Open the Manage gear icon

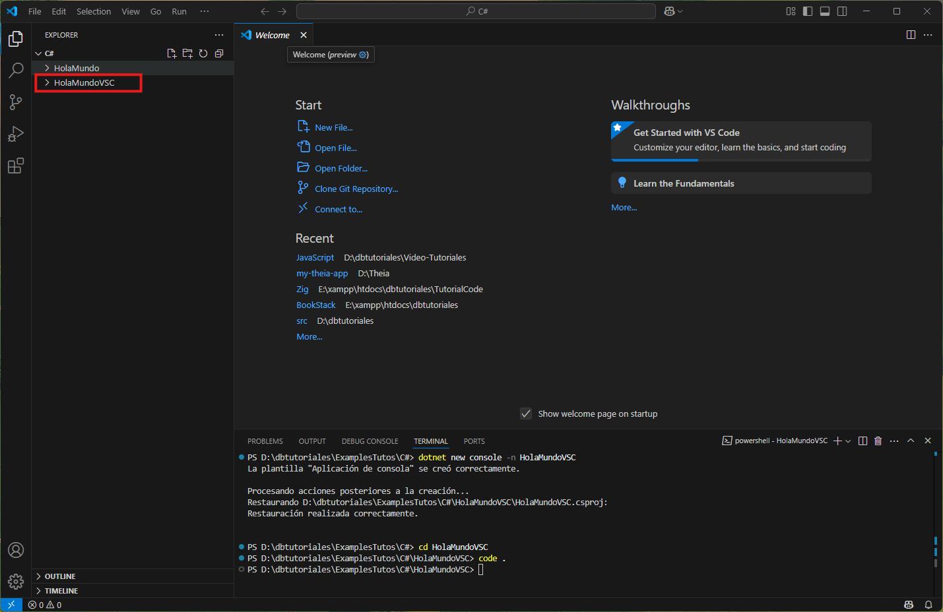[16, 581]
